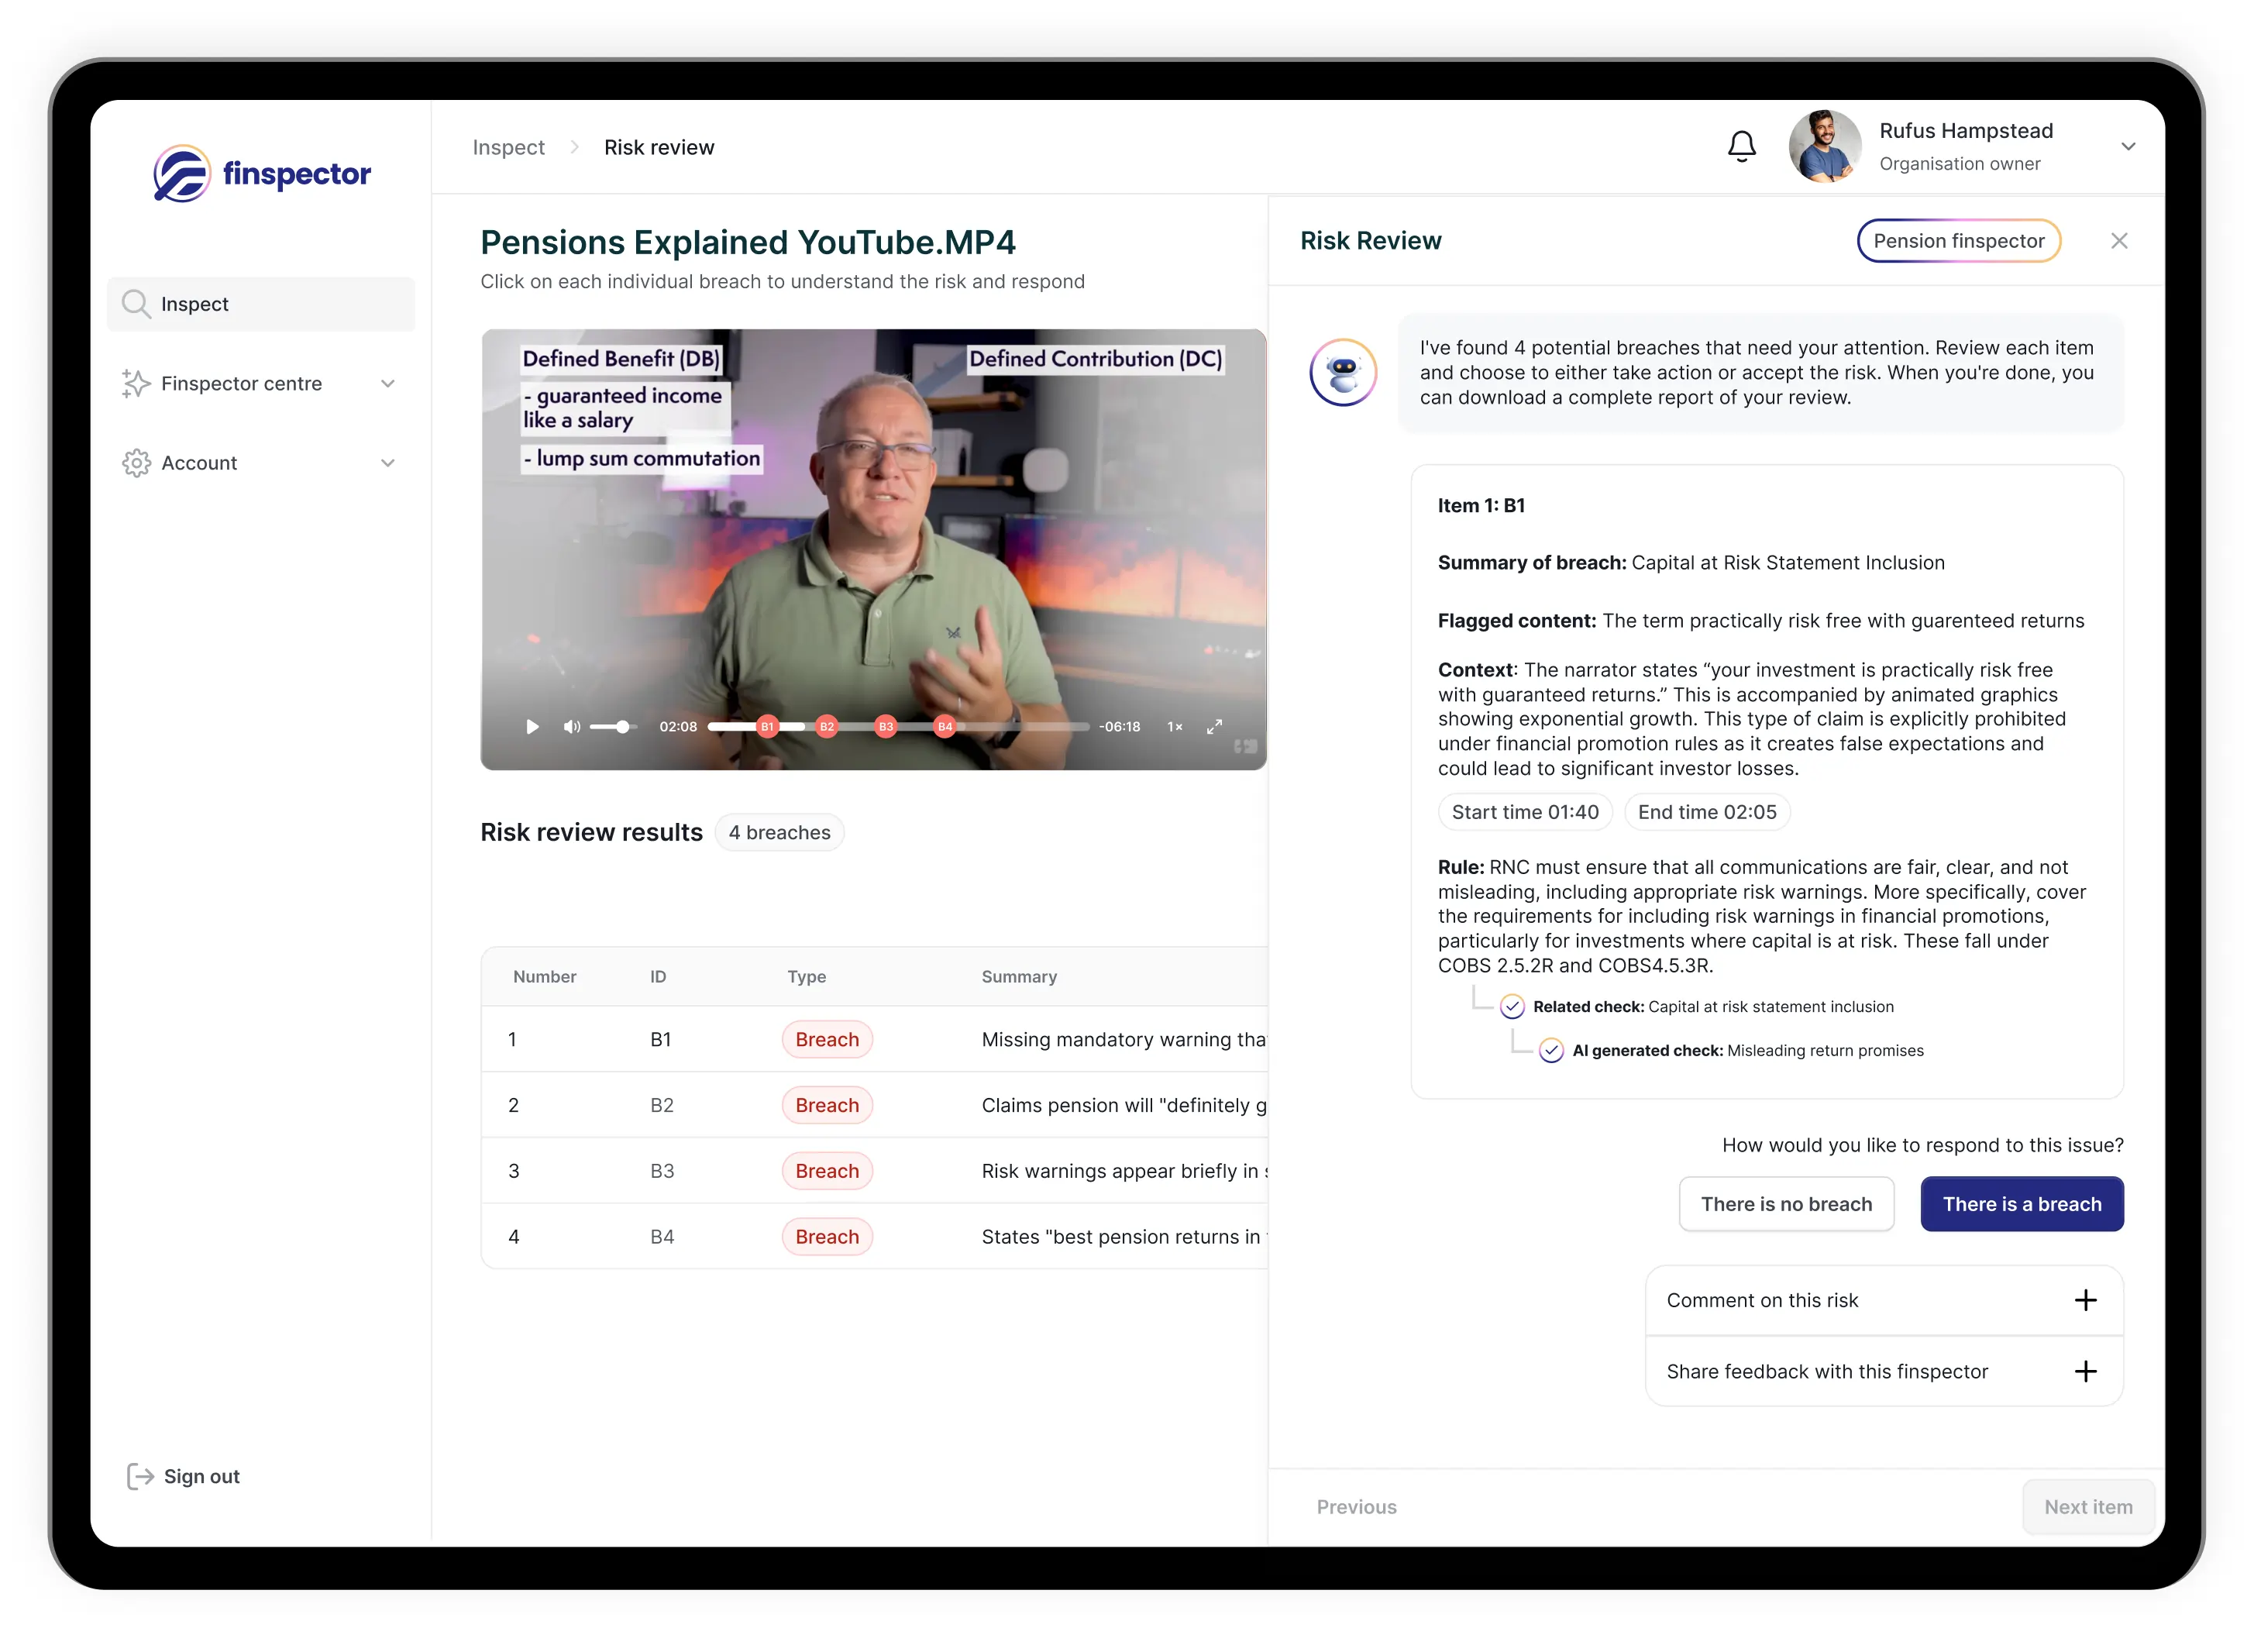Toggle the Capital at risk related check
Viewport: 2254px width, 1628px height.
click(1512, 1006)
